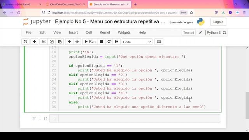Run the selected cell
The image size is (249, 140).
pos(90,42)
